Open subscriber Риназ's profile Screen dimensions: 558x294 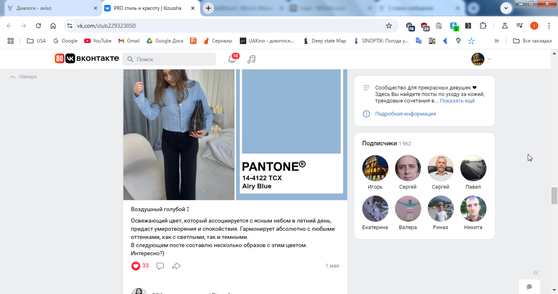point(440,213)
